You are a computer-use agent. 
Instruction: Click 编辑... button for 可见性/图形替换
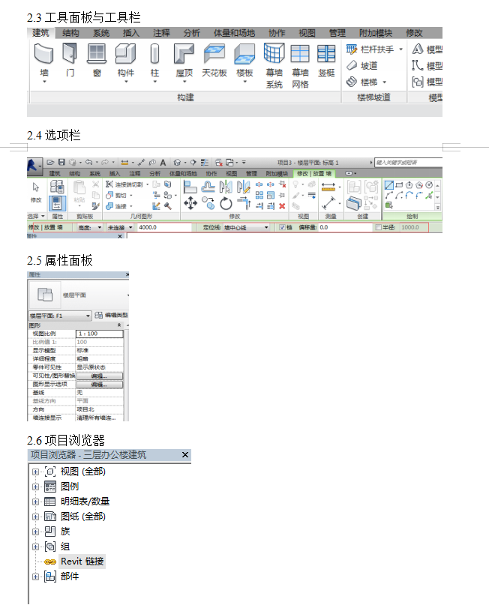pos(99,376)
